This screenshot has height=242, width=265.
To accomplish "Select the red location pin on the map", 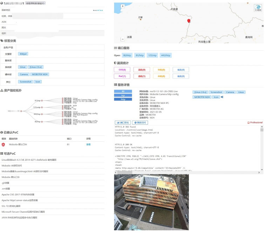I will click(189, 21).
